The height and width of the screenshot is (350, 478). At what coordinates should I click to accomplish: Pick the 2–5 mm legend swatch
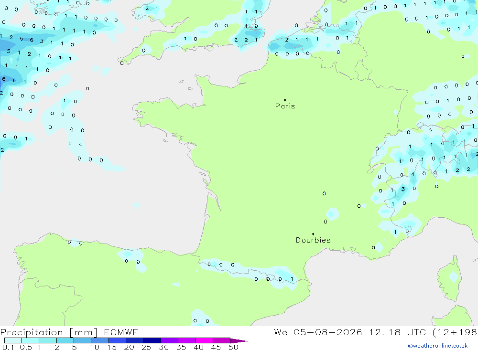(65, 340)
